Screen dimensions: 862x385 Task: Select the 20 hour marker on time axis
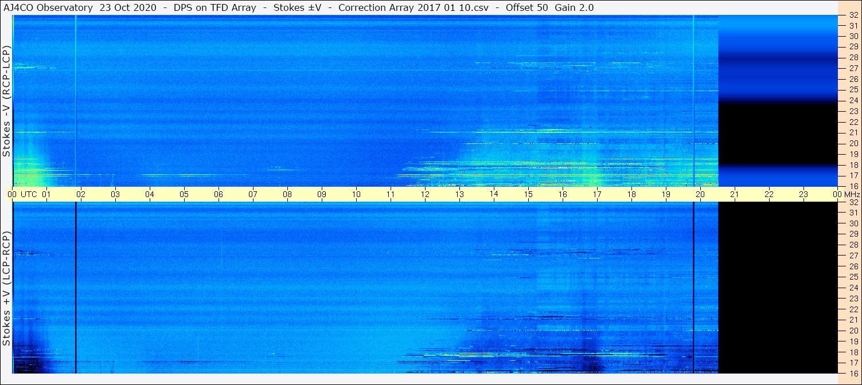pyautogui.click(x=700, y=194)
